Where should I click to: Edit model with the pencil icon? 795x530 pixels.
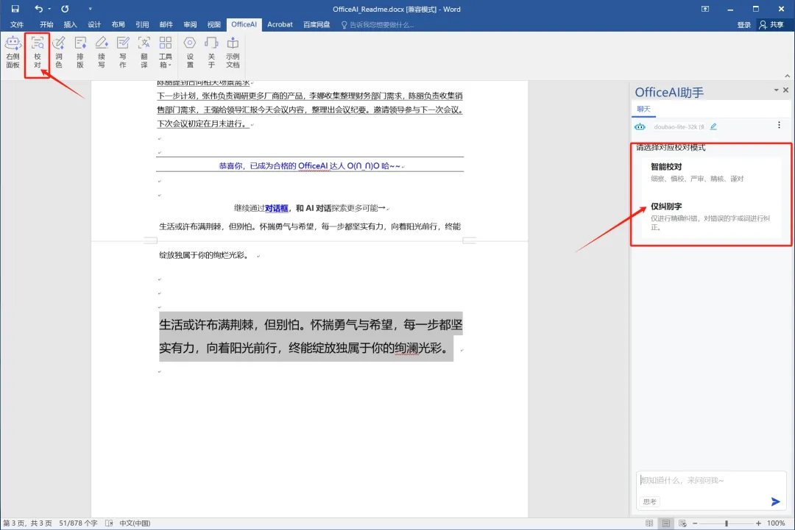tap(713, 126)
